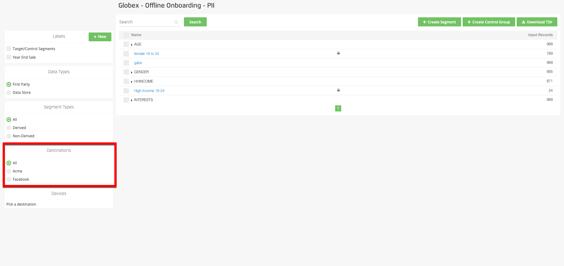
Task: Check the GENDER row checkbox
Action: point(126,72)
